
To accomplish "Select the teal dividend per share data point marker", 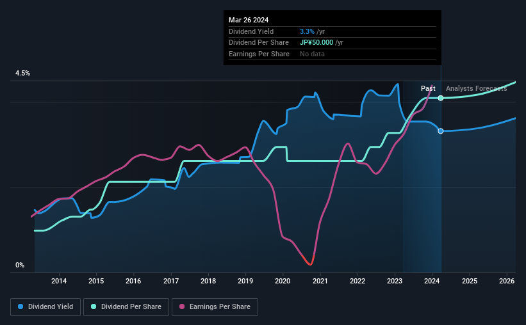I will (441, 98).
